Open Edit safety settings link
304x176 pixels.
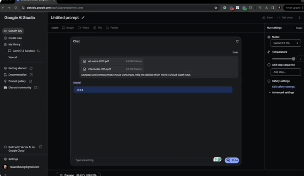283,87
